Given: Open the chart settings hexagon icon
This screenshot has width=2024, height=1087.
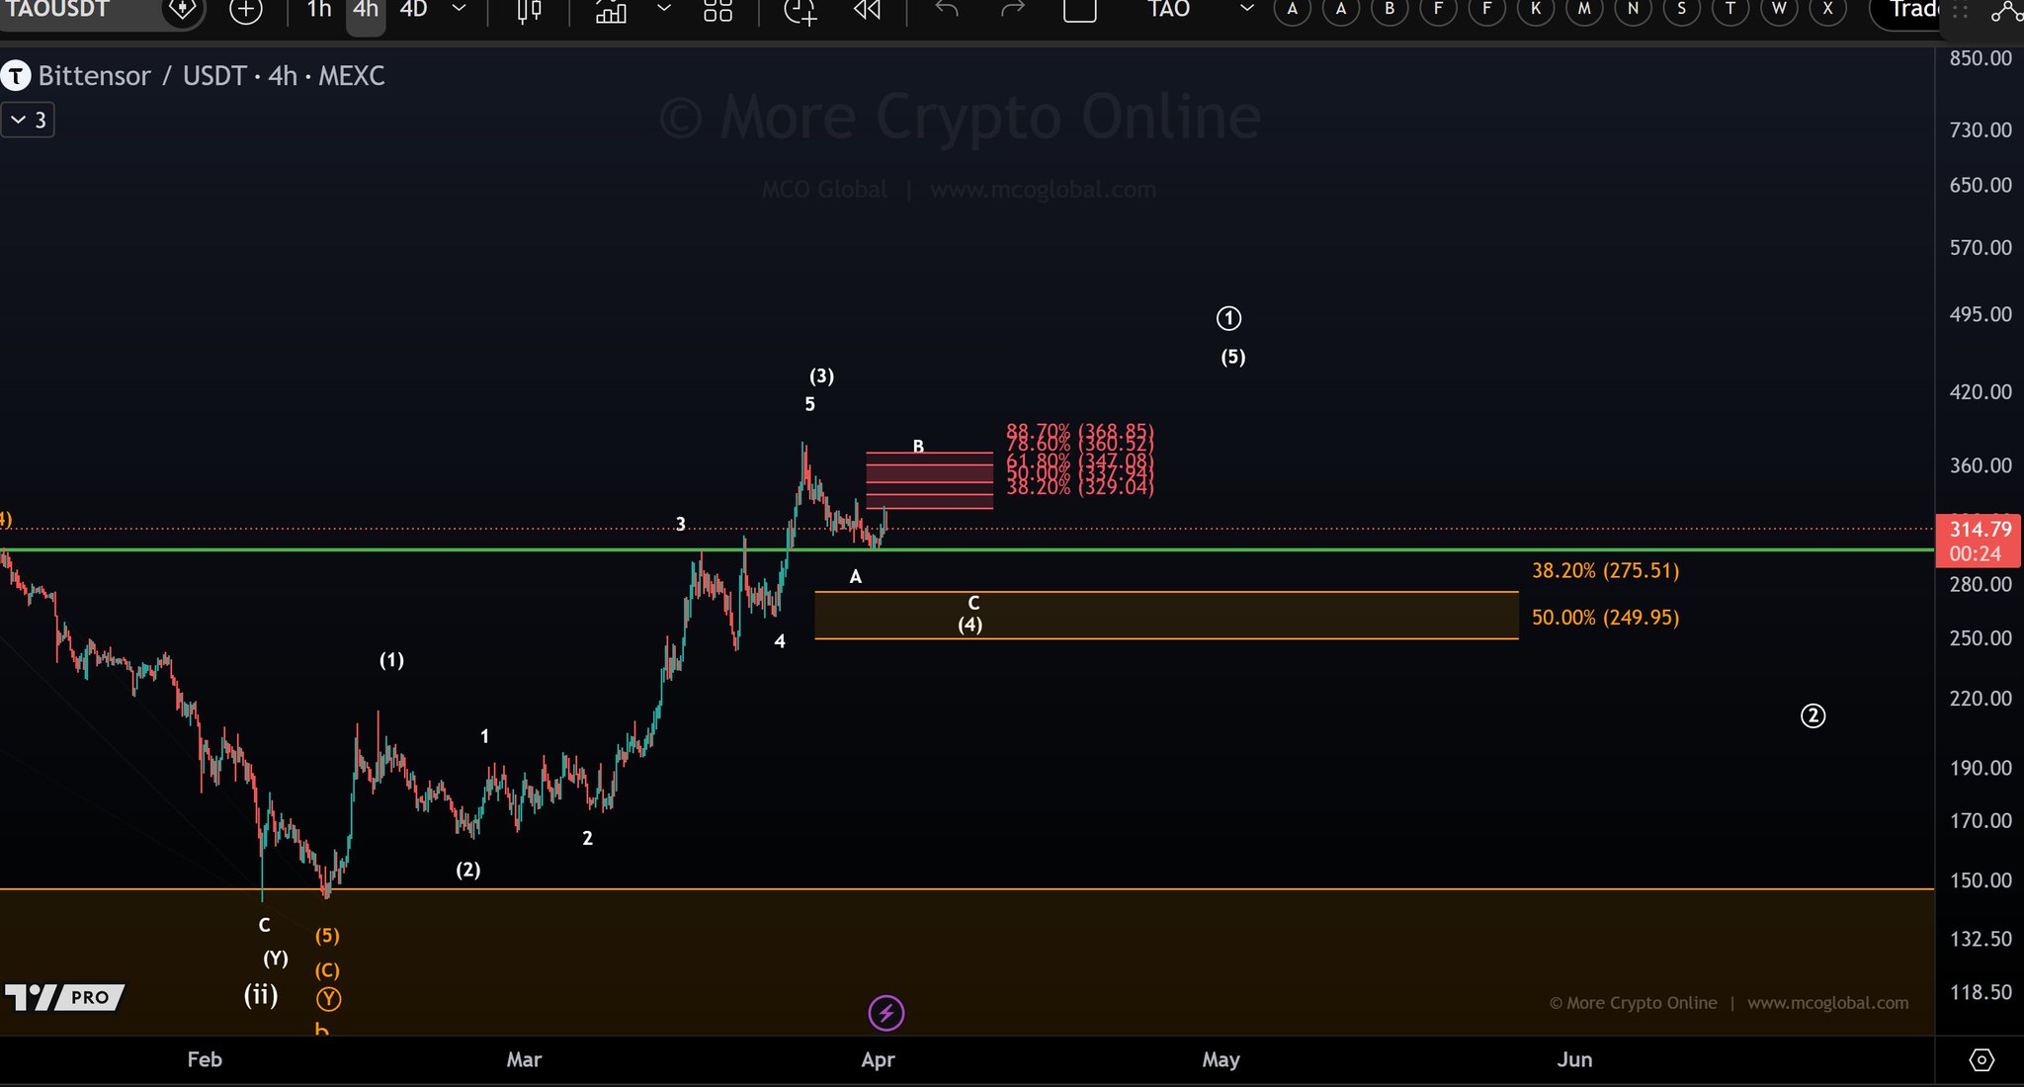Looking at the screenshot, I should tap(1981, 1060).
